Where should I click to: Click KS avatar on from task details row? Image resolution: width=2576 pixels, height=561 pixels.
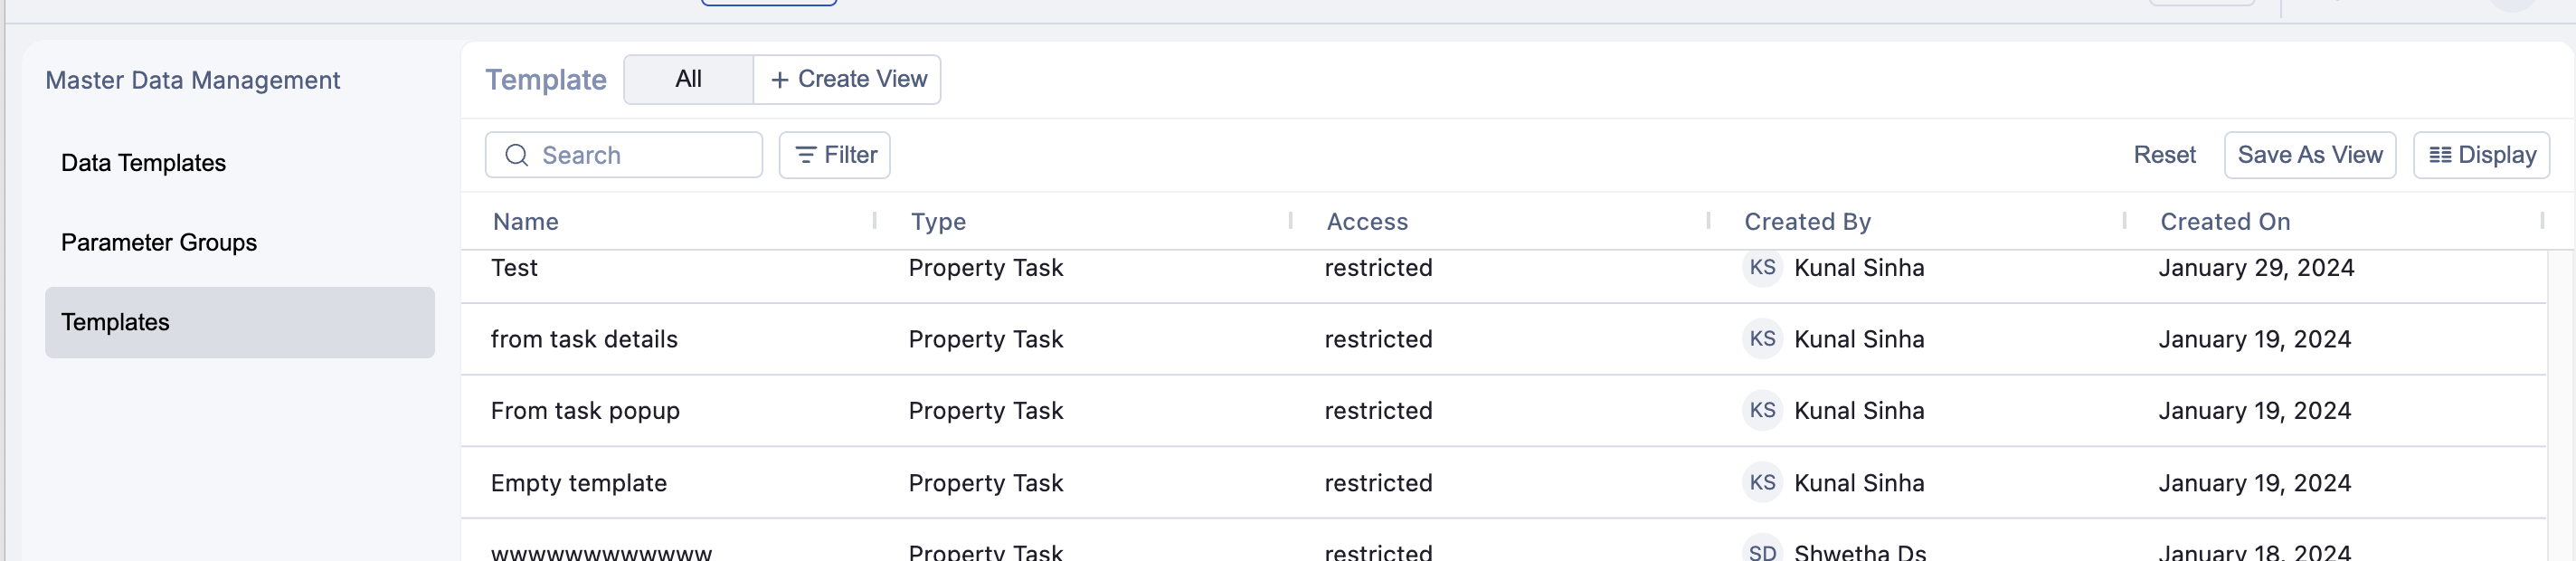(1762, 339)
